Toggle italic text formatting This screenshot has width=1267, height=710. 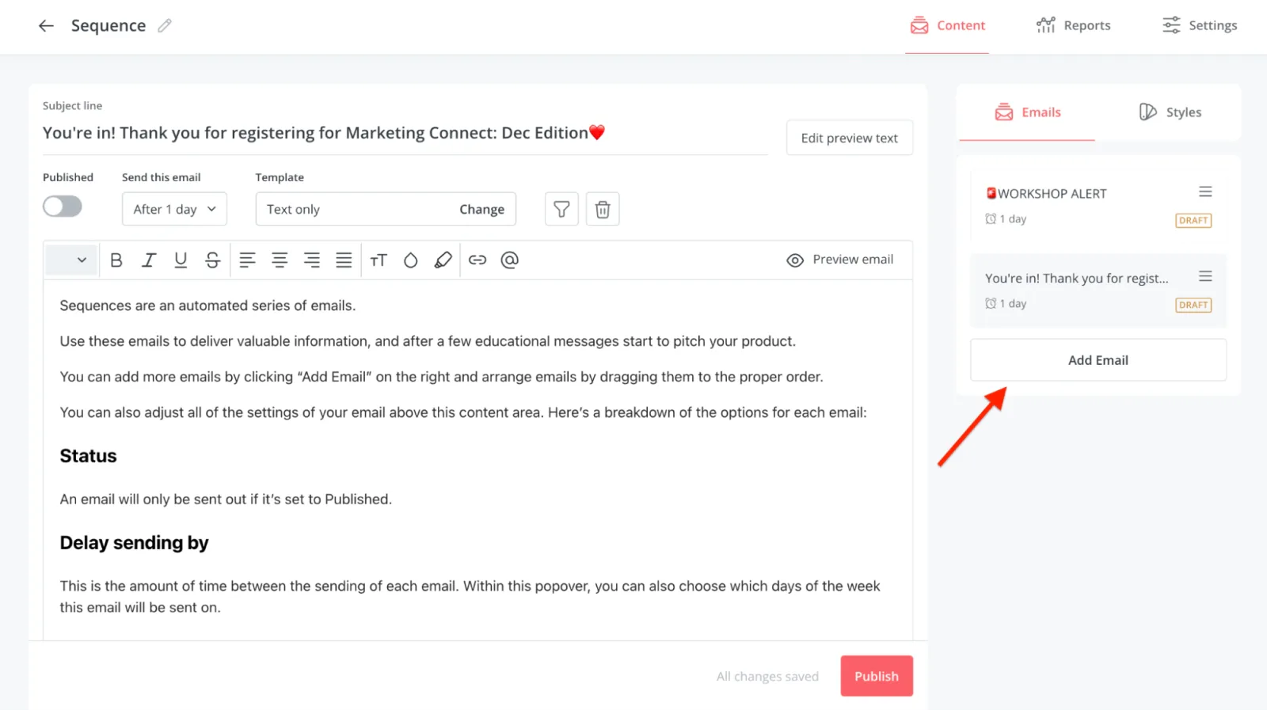148,260
